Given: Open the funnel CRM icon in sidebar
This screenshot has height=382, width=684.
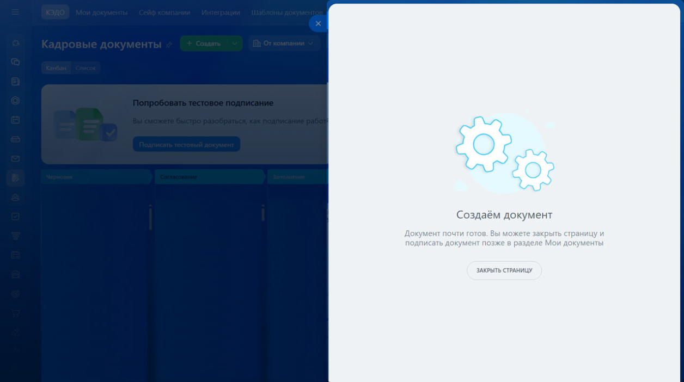Looking at the screenshot, I should click(15, 236).
